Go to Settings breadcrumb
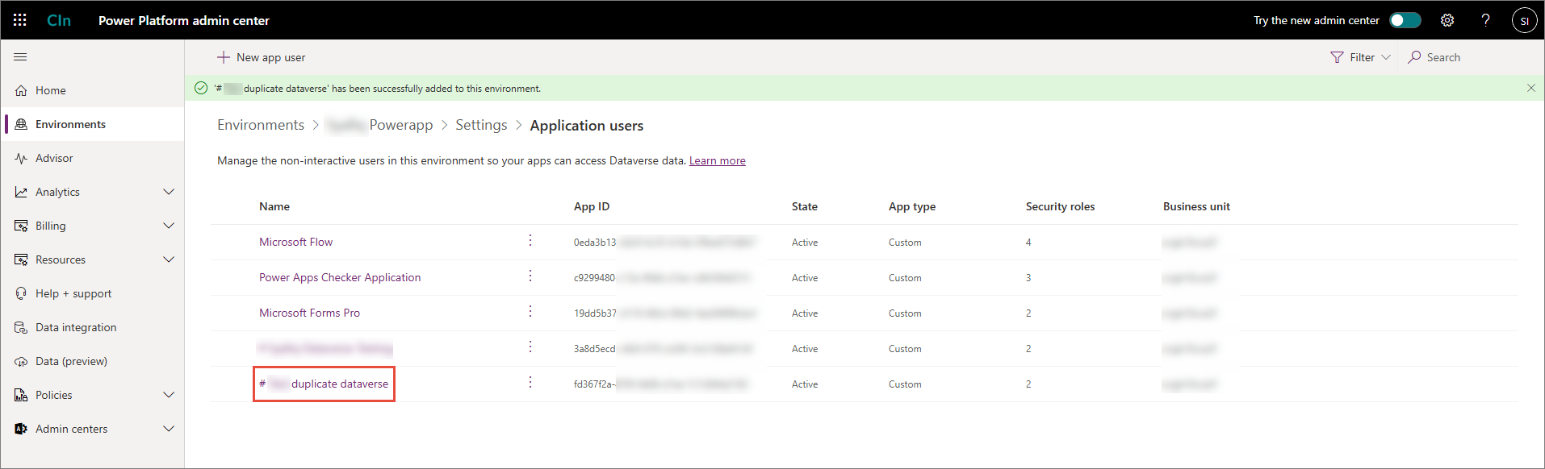 click(x=481, y=125)
